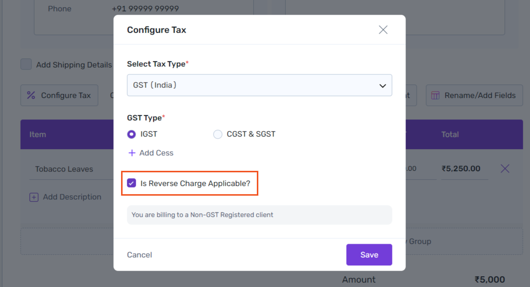Screen dimensions: 530x287
Task: Click the plus icon for Add Description
Action: [x=34, y=197]
